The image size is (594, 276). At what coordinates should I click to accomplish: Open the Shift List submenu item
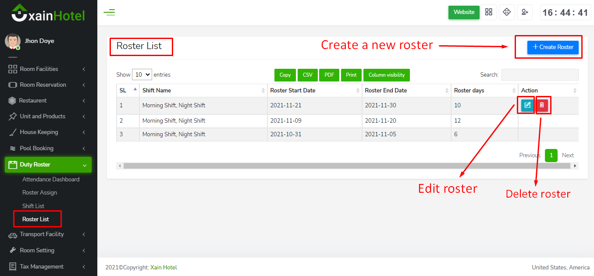coord(33,206)
